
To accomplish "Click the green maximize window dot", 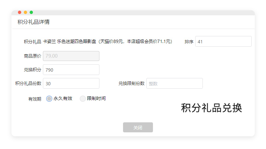I will pyautogui.click(x=31, y=12).
